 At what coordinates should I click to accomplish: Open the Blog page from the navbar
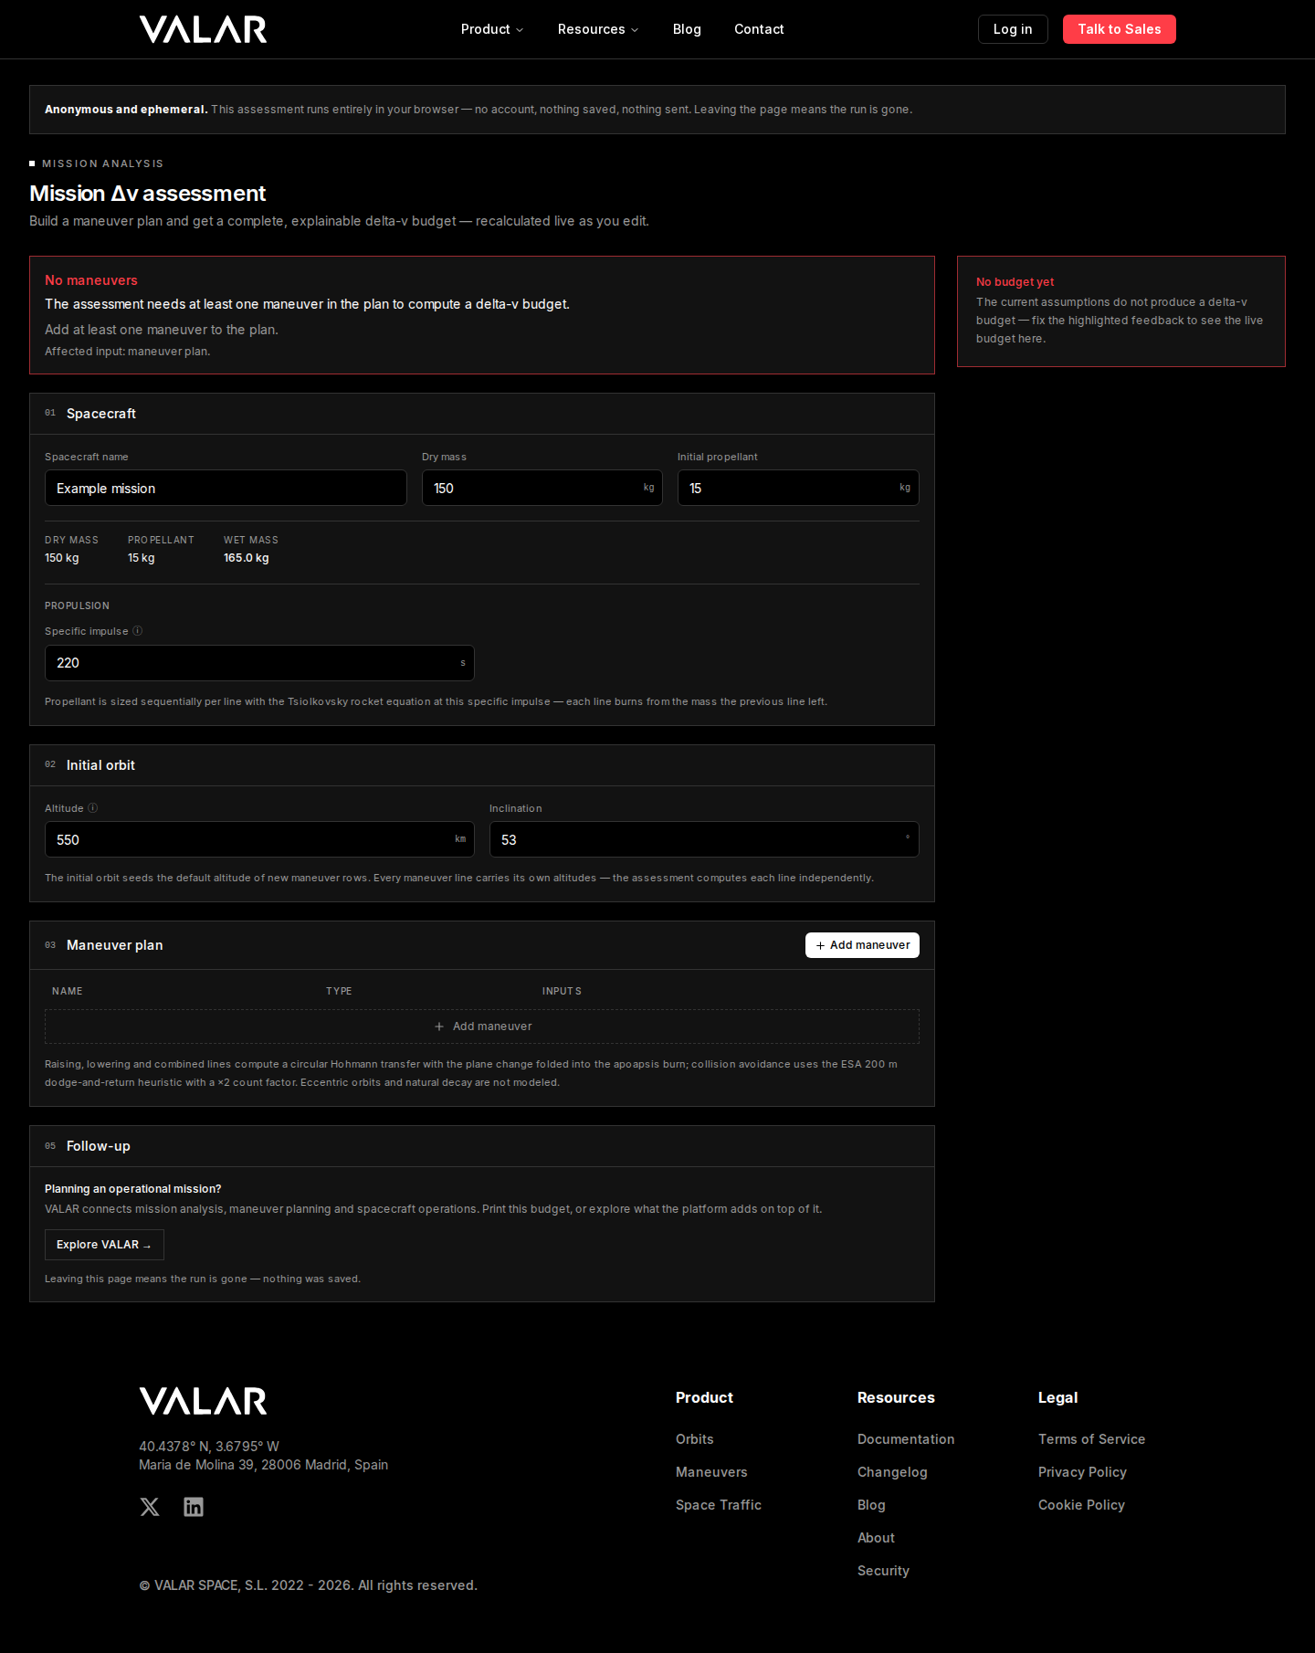coord(687,29)
